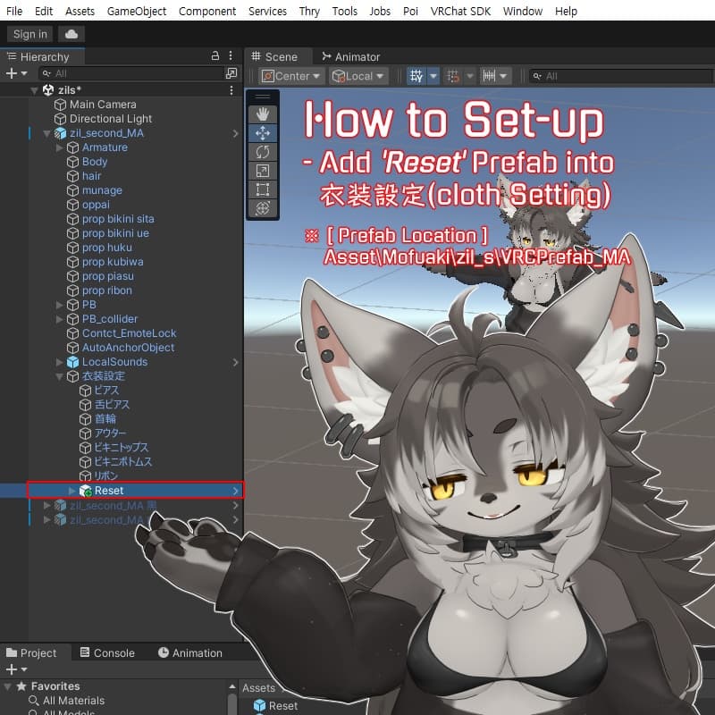Select the Rotate tool

coord(263,151)
